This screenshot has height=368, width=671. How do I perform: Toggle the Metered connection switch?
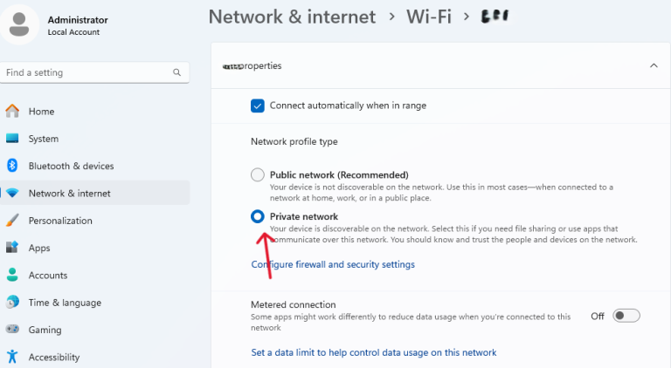tap(626, 316)
